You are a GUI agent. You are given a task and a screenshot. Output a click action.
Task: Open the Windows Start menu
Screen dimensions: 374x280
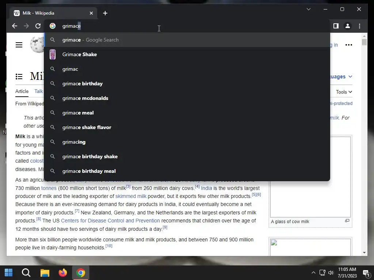point(9,273)
